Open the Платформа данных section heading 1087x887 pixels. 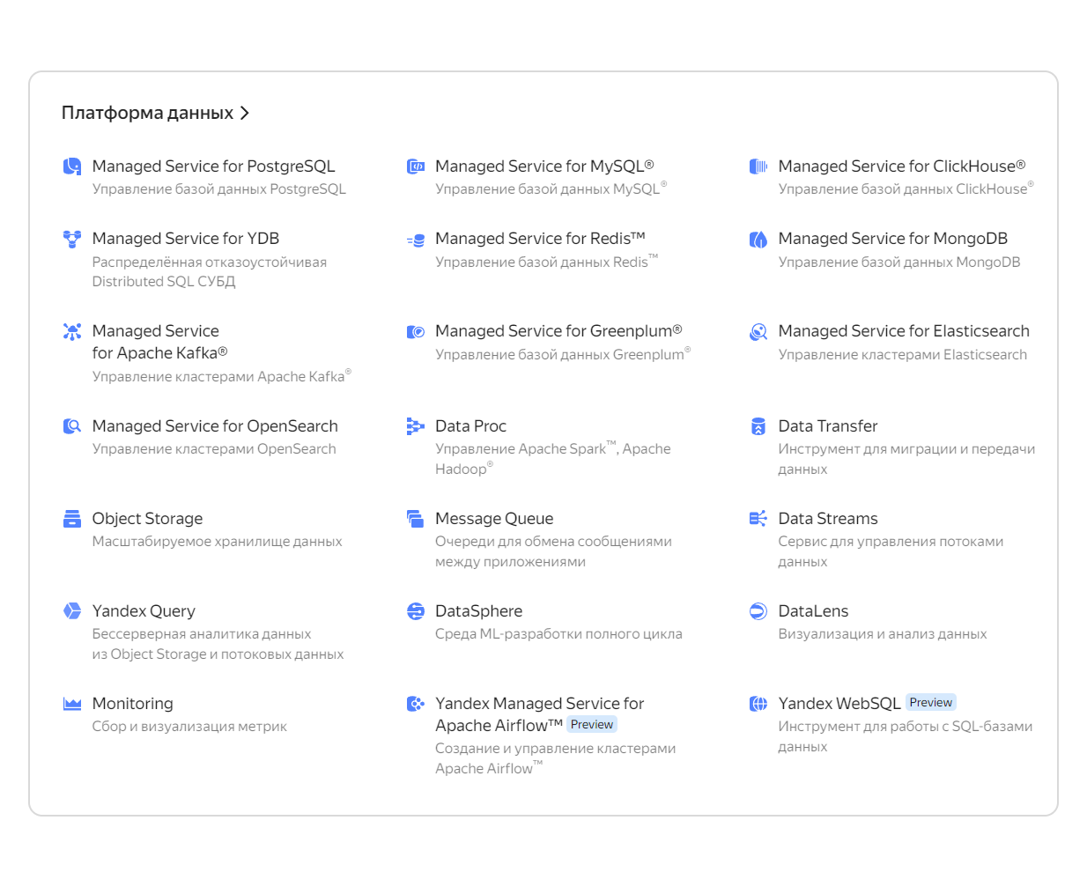coord(147,113)
